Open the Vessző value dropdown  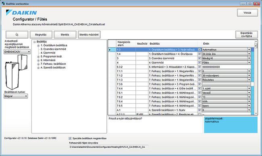click(x=249, y=93)
